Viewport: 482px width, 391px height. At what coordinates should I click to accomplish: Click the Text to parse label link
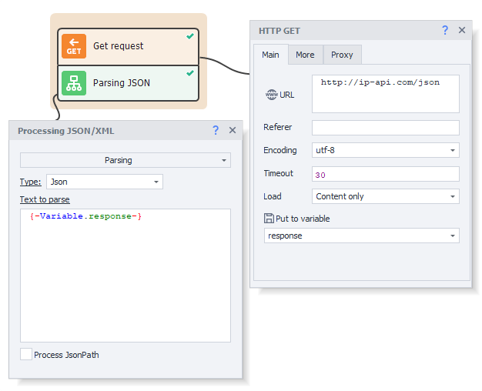point(45,200)
